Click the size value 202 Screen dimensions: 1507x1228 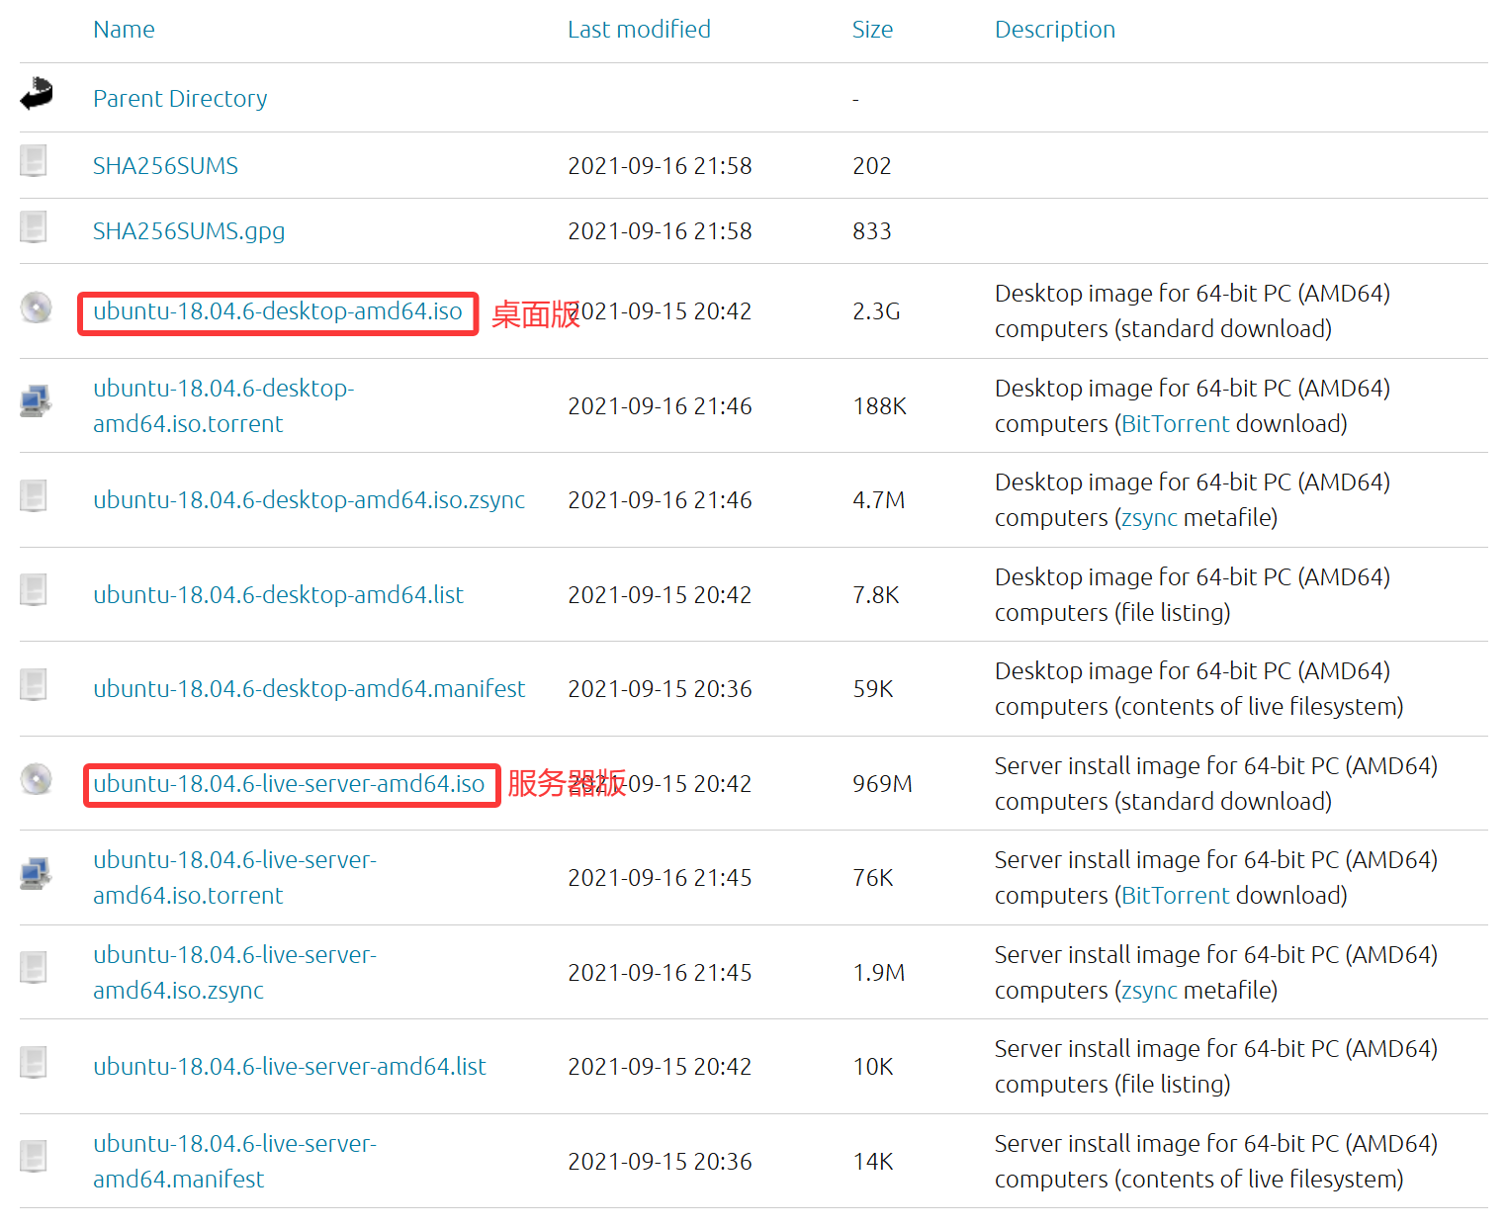(871, 166)
